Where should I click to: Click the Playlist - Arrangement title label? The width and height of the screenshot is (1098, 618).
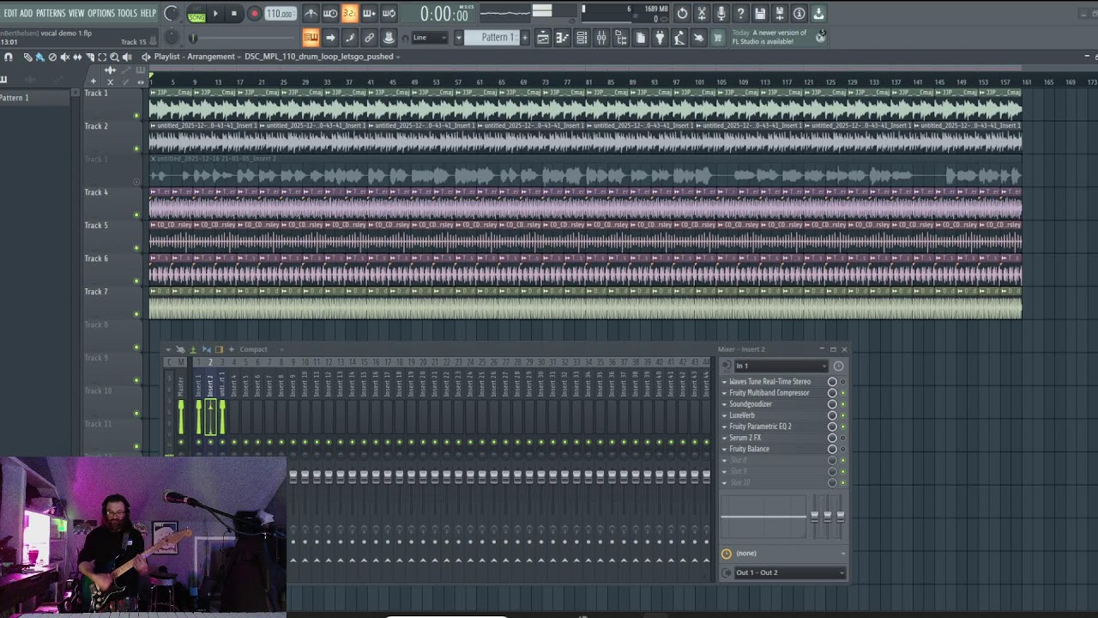[x=194, y=57]
